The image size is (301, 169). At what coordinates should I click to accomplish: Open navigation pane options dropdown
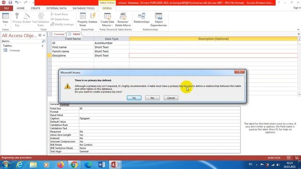(40, 35)
